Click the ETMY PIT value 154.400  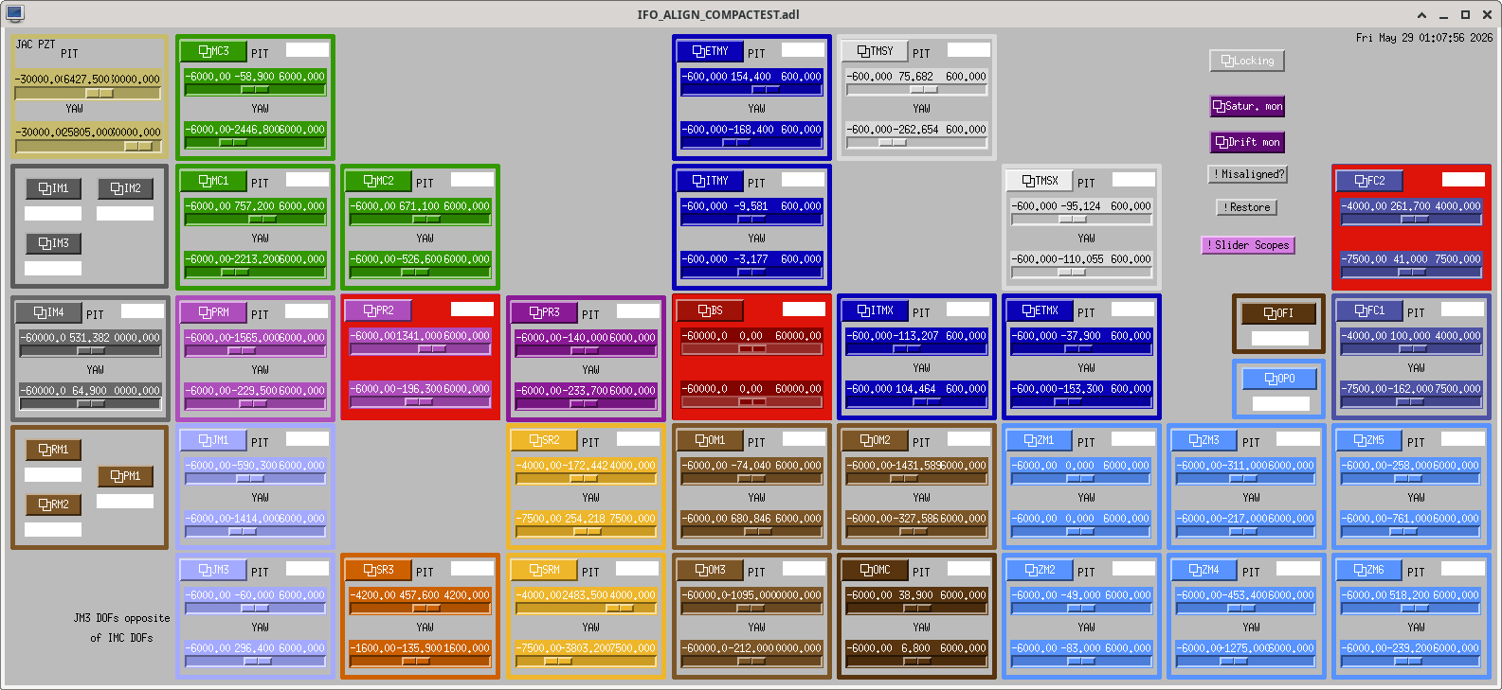pyautogui.click(x=751, y=77)
